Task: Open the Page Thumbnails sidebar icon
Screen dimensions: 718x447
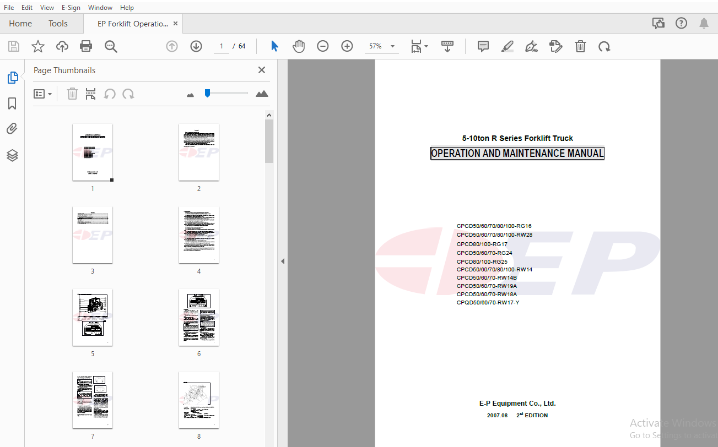Action: [x=12, y=78]
